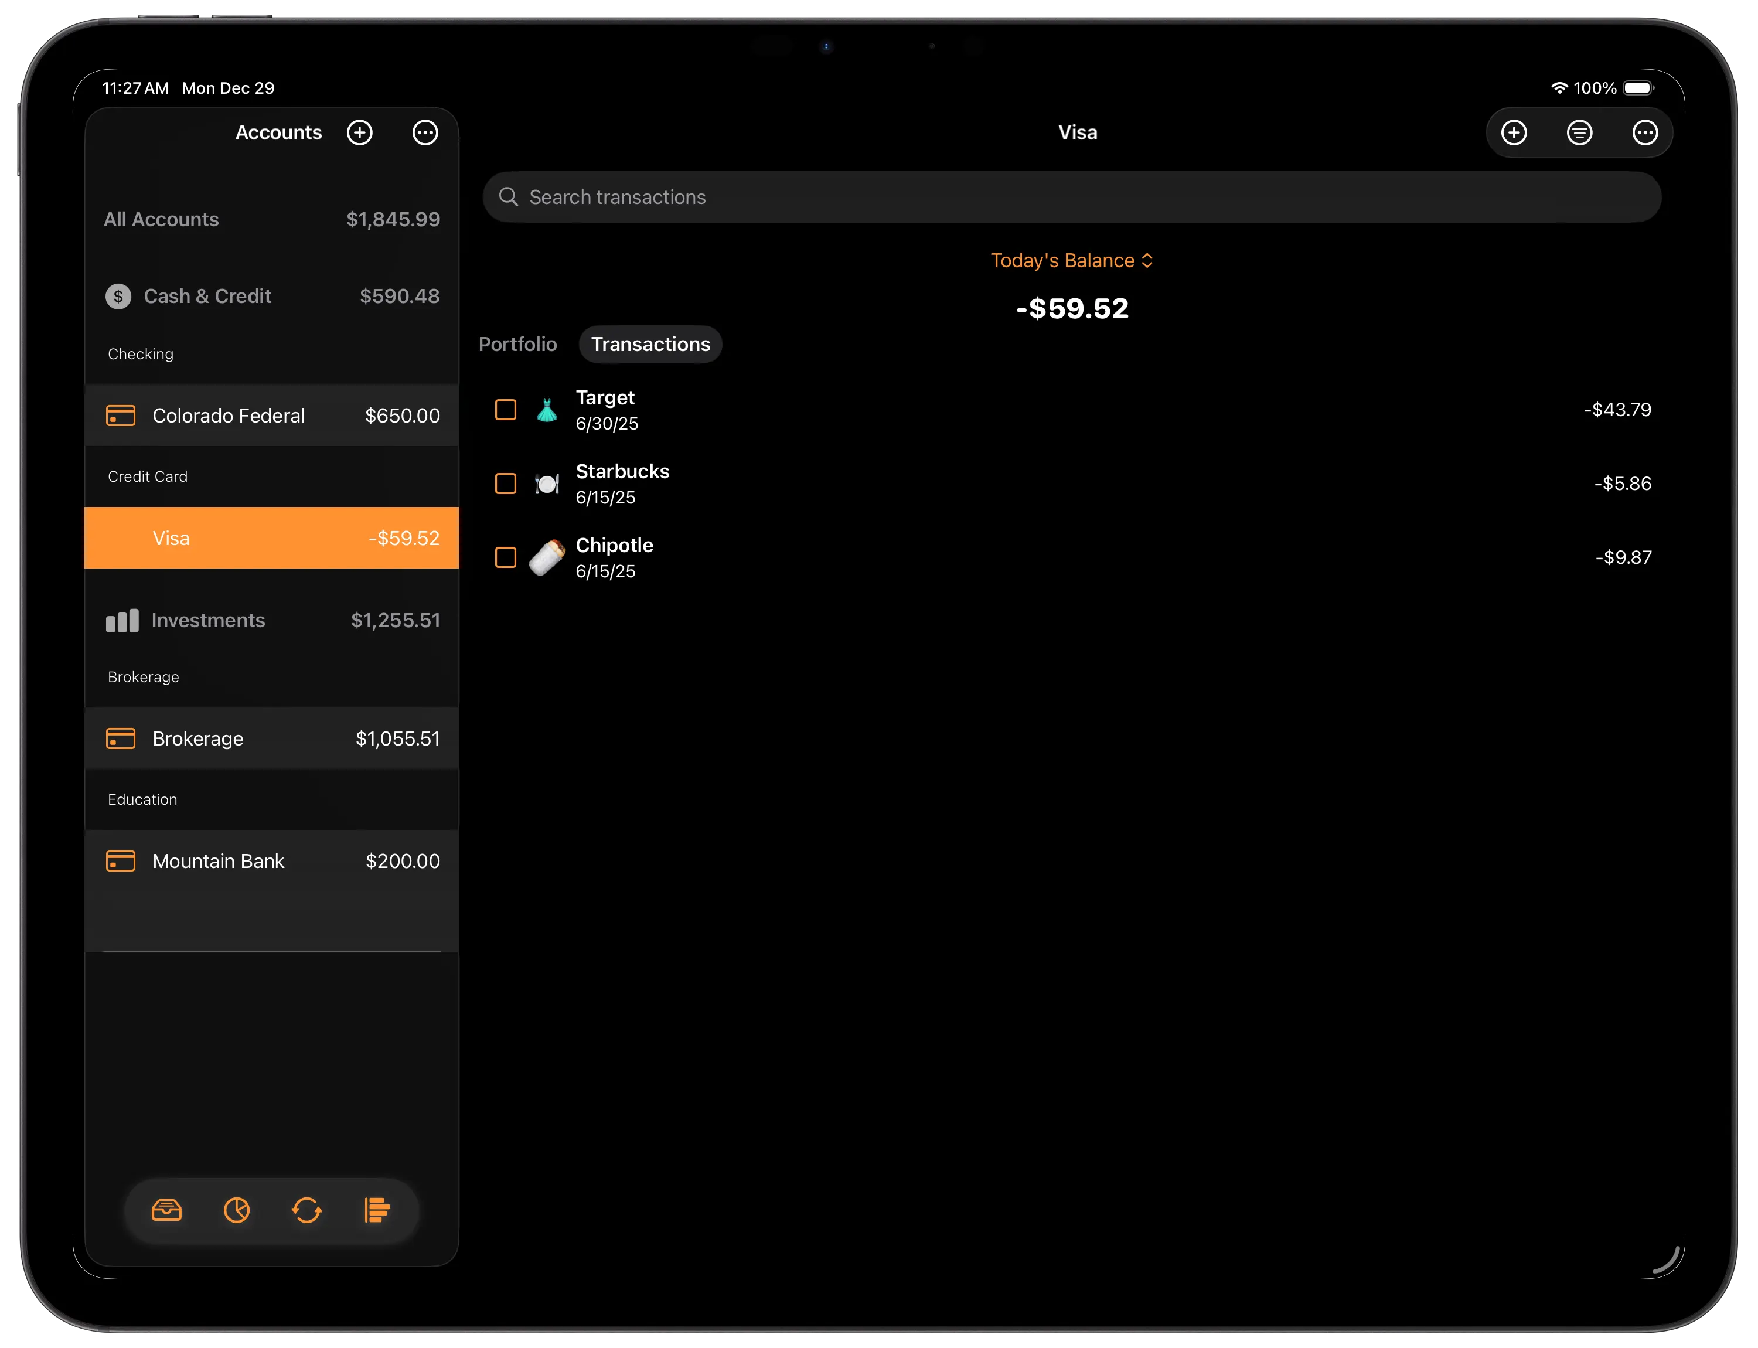
Task: Open Visa more options ellipsis menu
Action: point(1644,132)
